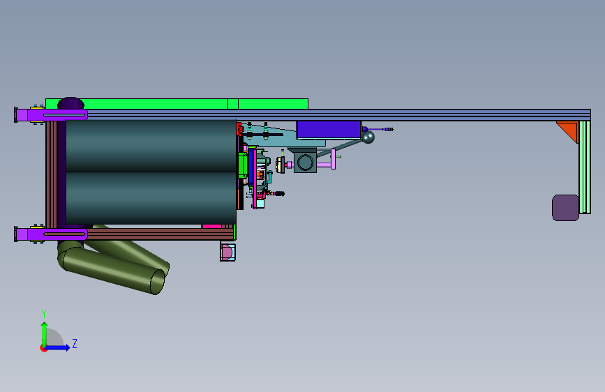Select the dark purple dome on top panel
The width and height of the screenshot is (605, 392).
coord(70,103)
